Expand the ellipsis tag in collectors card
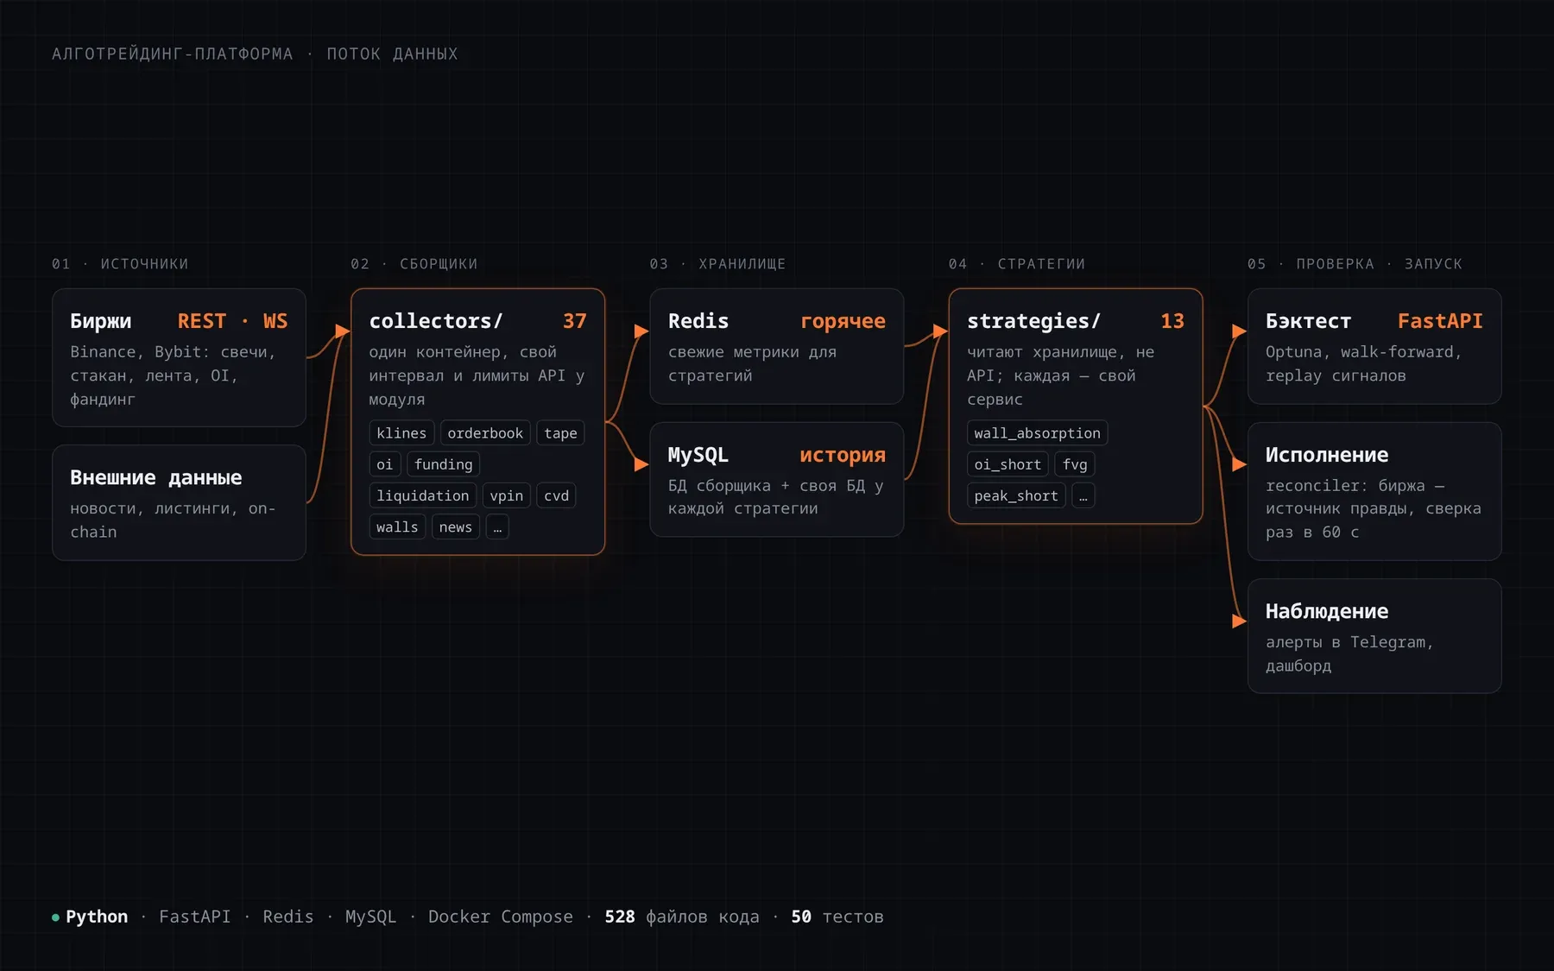1554x971 pixels. (x=497, y=526)
